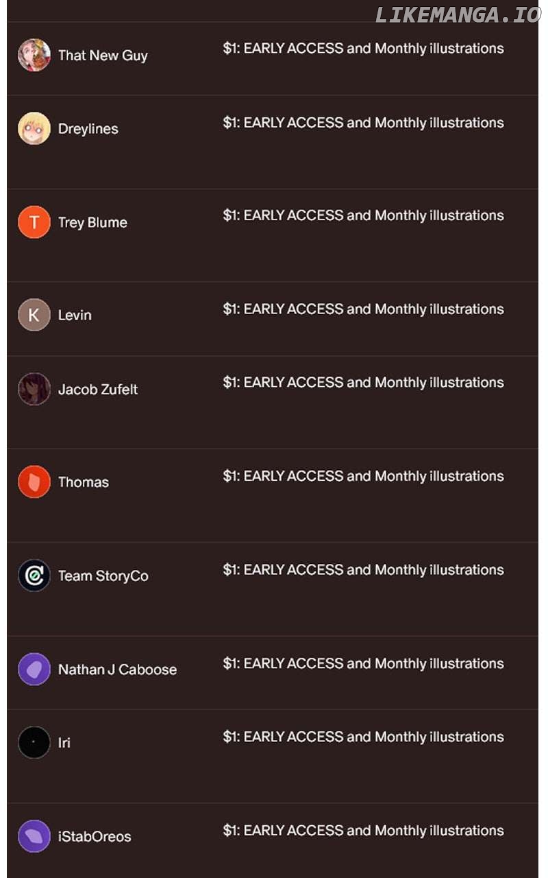This screenshot has width=548, height=878.
Task: Click the iStabOreos member name
Action: point(95,837)
